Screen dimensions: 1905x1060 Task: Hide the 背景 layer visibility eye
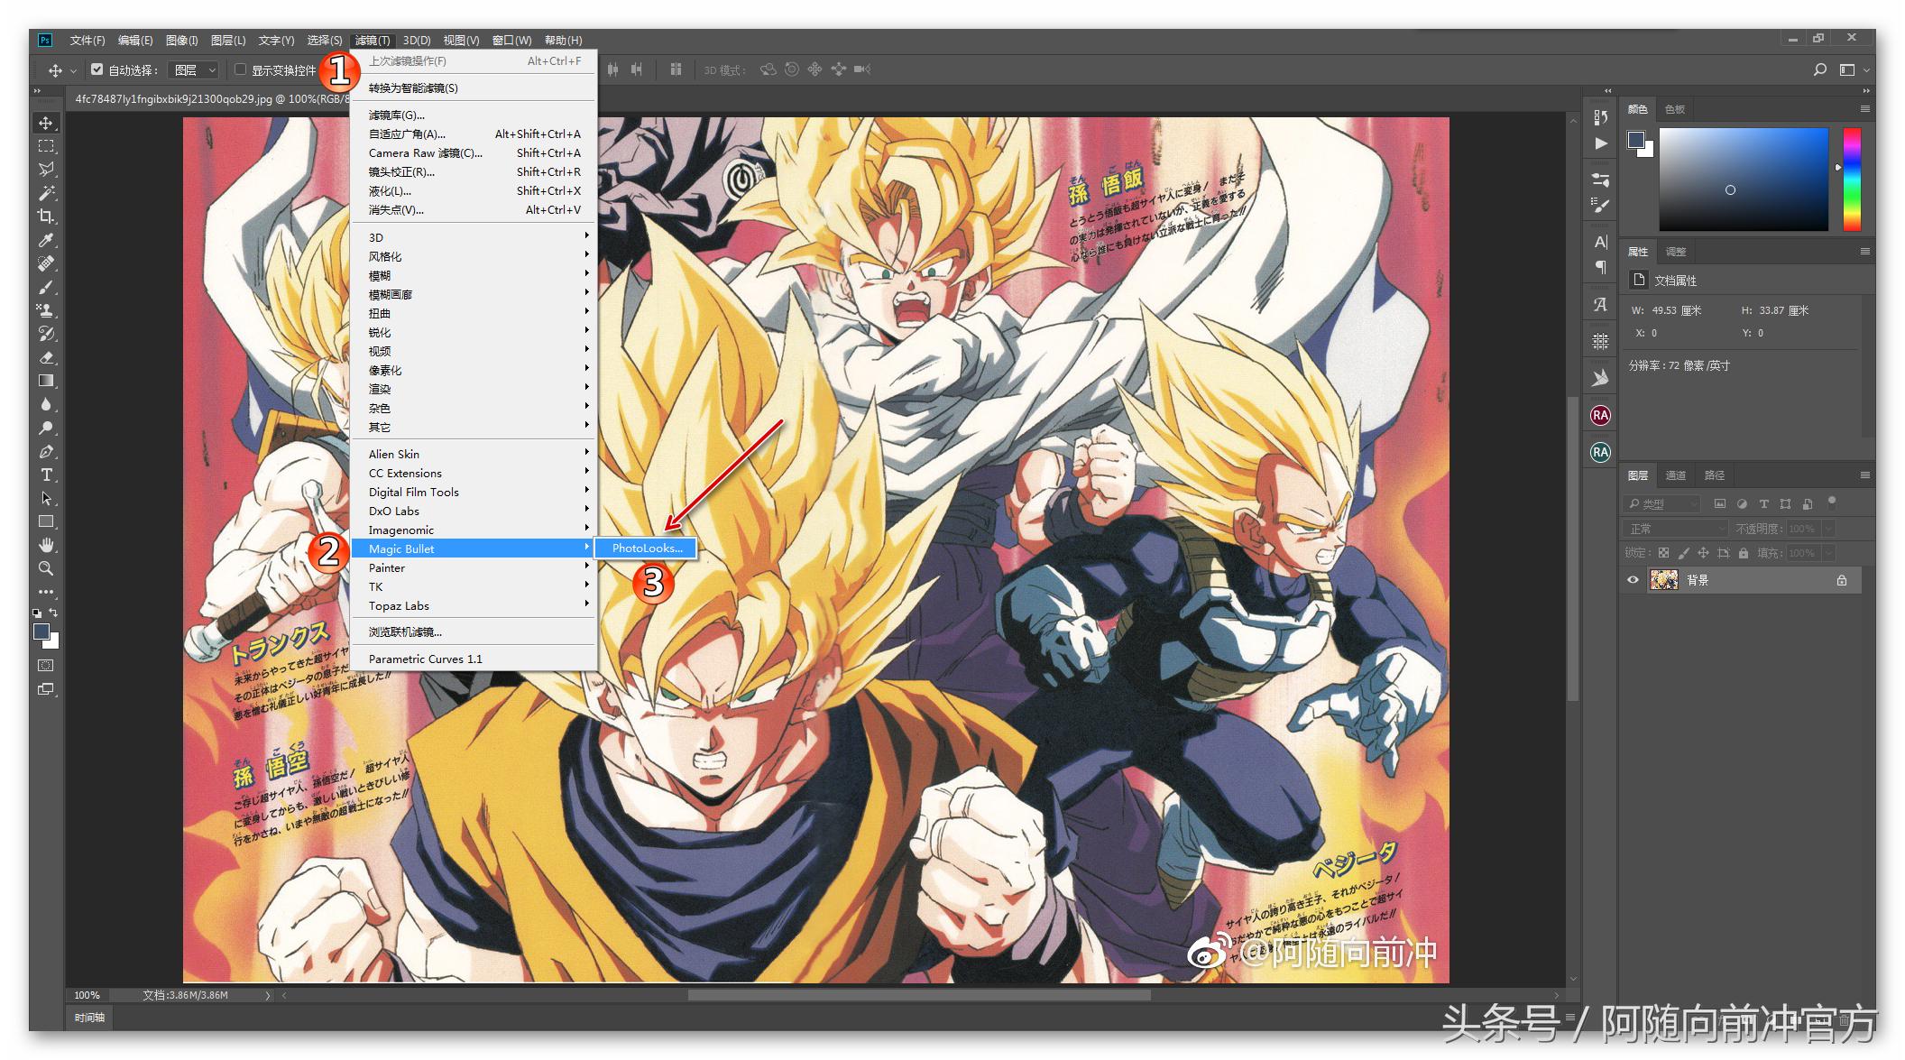(1633, 580)
